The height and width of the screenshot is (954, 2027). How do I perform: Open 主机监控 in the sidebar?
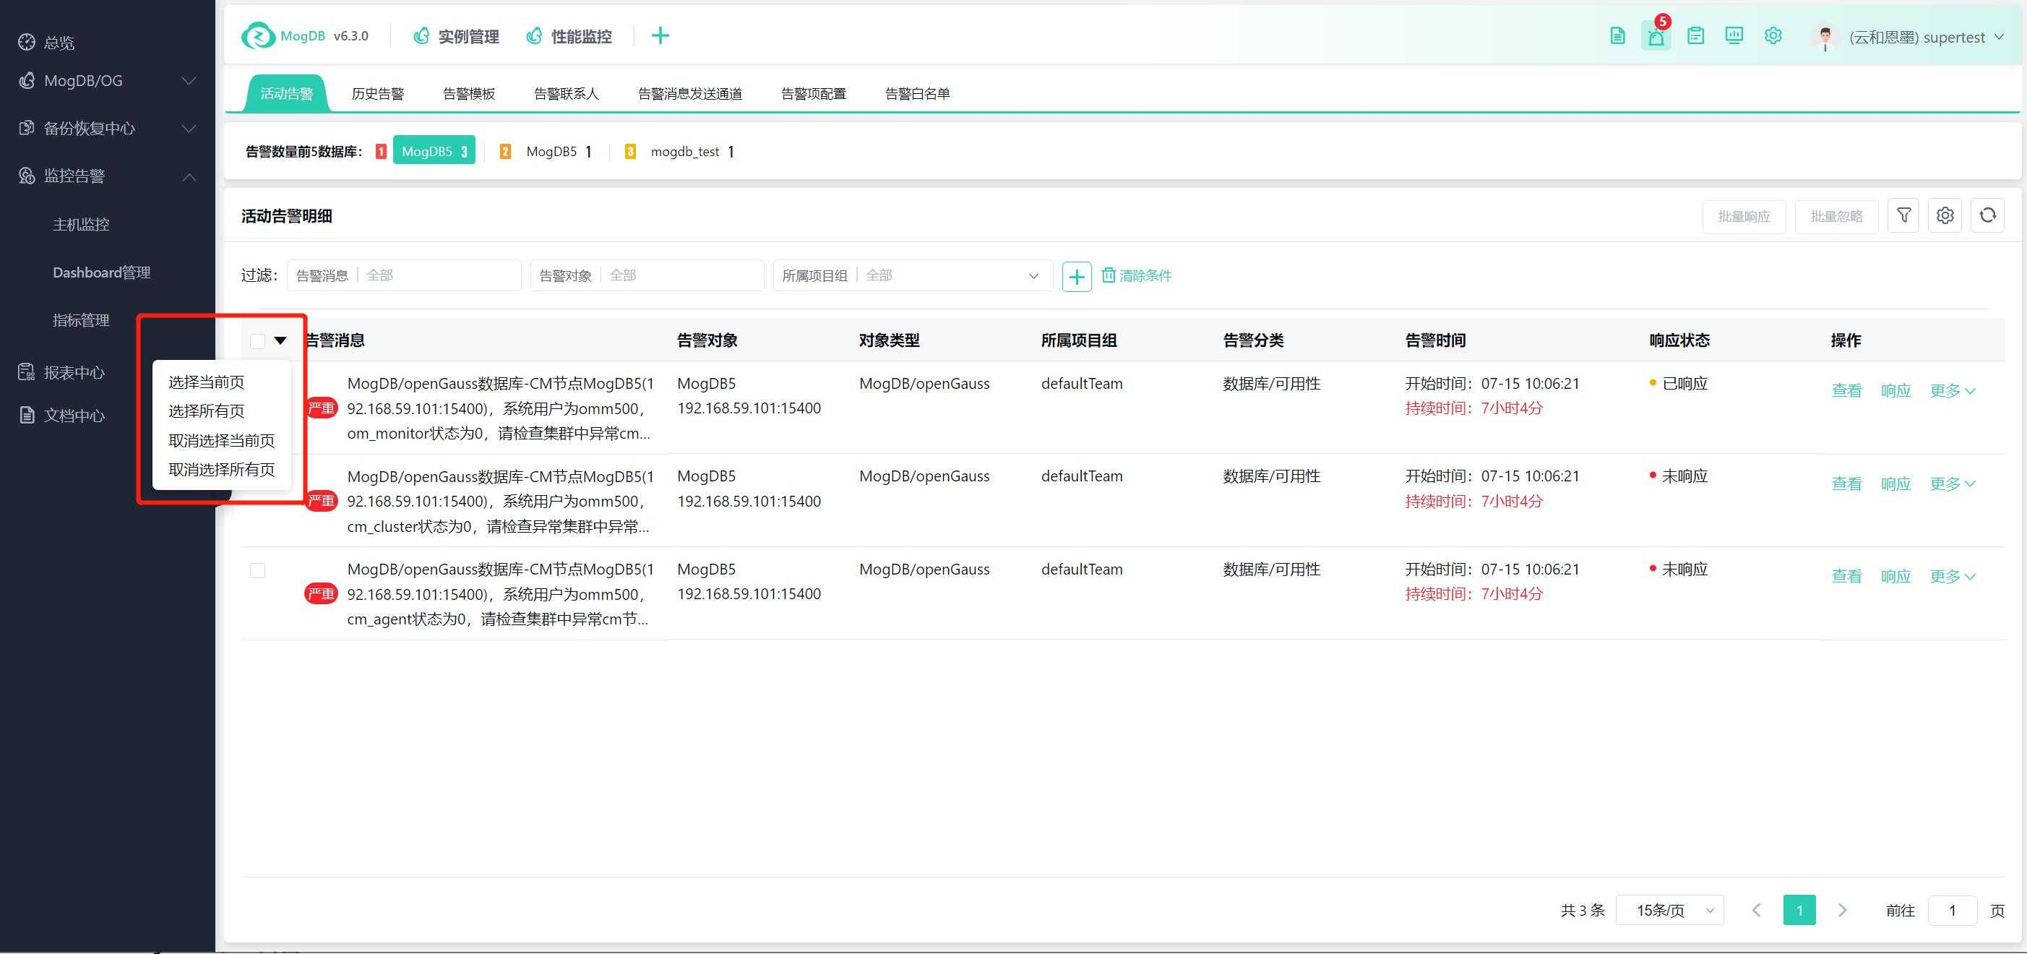[x=81, y=224]
